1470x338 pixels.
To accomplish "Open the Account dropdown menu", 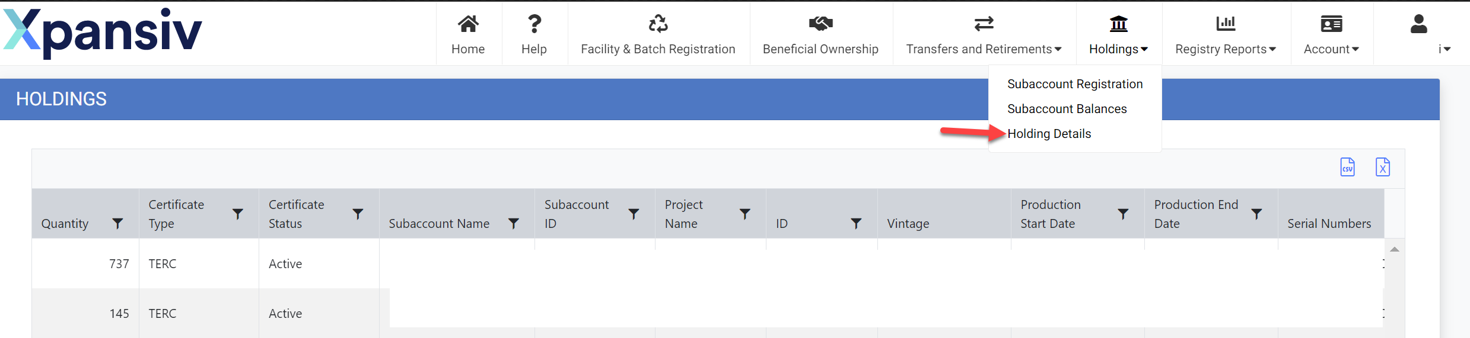I will point(1331,49).
